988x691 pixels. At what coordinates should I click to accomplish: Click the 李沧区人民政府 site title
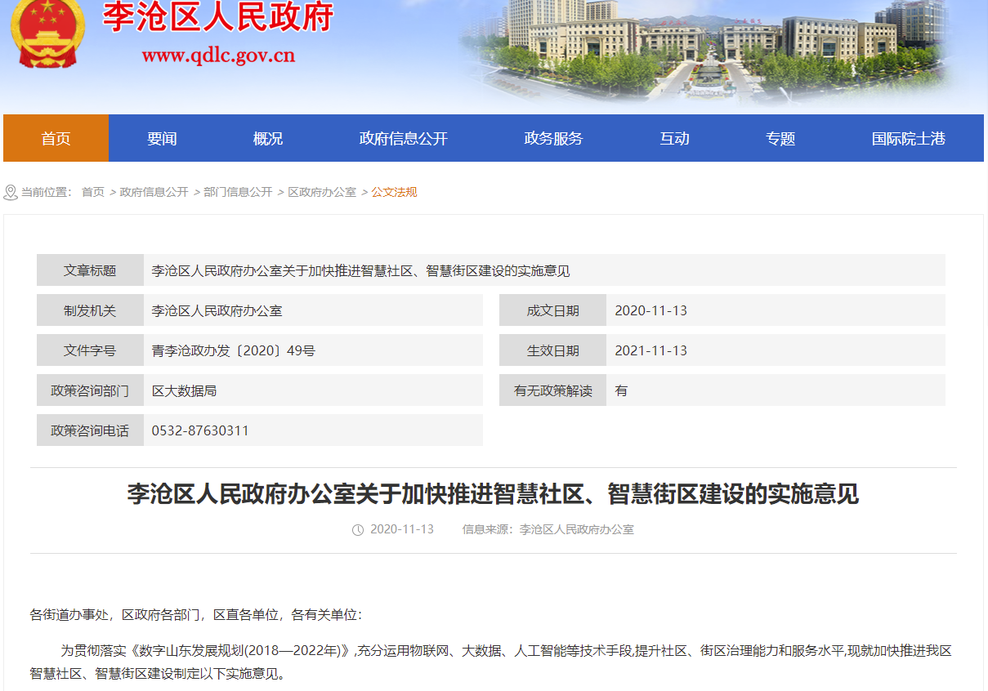pos(218,17)
